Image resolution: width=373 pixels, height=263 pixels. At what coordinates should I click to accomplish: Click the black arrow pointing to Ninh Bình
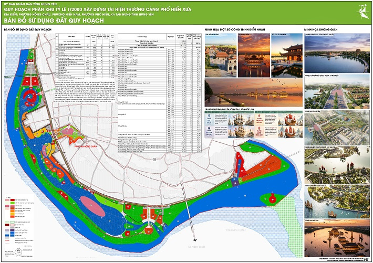click(195, 240)
